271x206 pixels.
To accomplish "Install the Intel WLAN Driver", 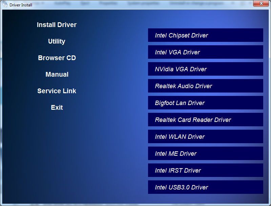I will pyautogui.click(x=205, y=136).
